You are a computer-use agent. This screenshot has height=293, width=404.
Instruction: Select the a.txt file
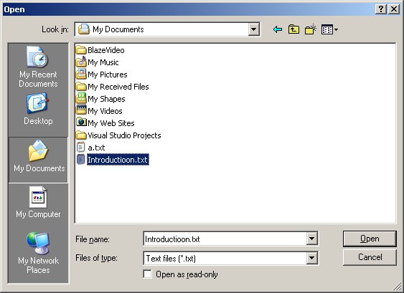point(90,148)
